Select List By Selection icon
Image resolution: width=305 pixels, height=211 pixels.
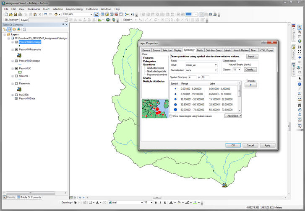click(x=19, y=29)
